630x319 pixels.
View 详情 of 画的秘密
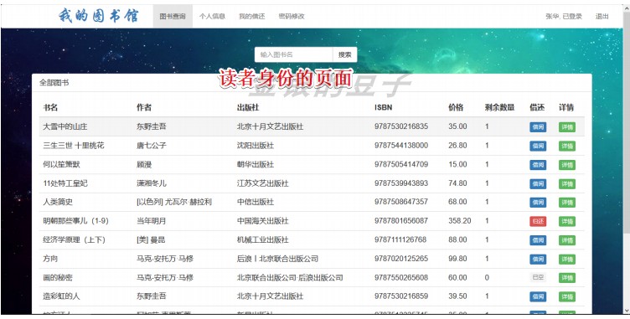tap(566, 278)
